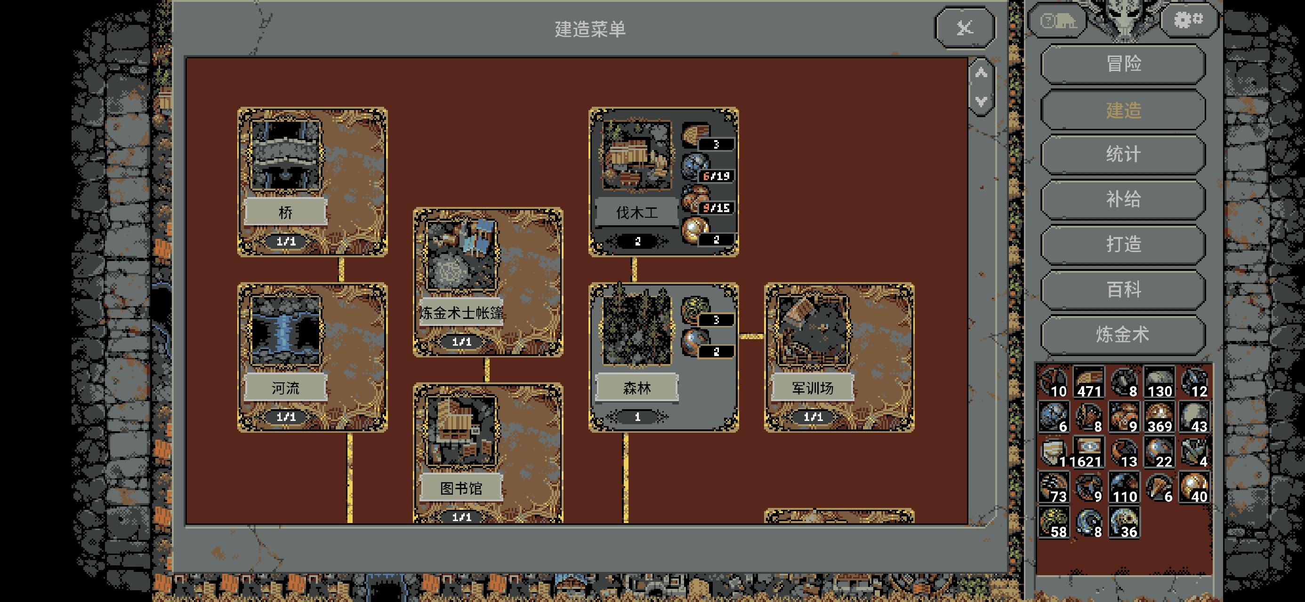Click inventory item with count 369
The width and height of the screenshot is (1305, 602).
(1159, 418)
